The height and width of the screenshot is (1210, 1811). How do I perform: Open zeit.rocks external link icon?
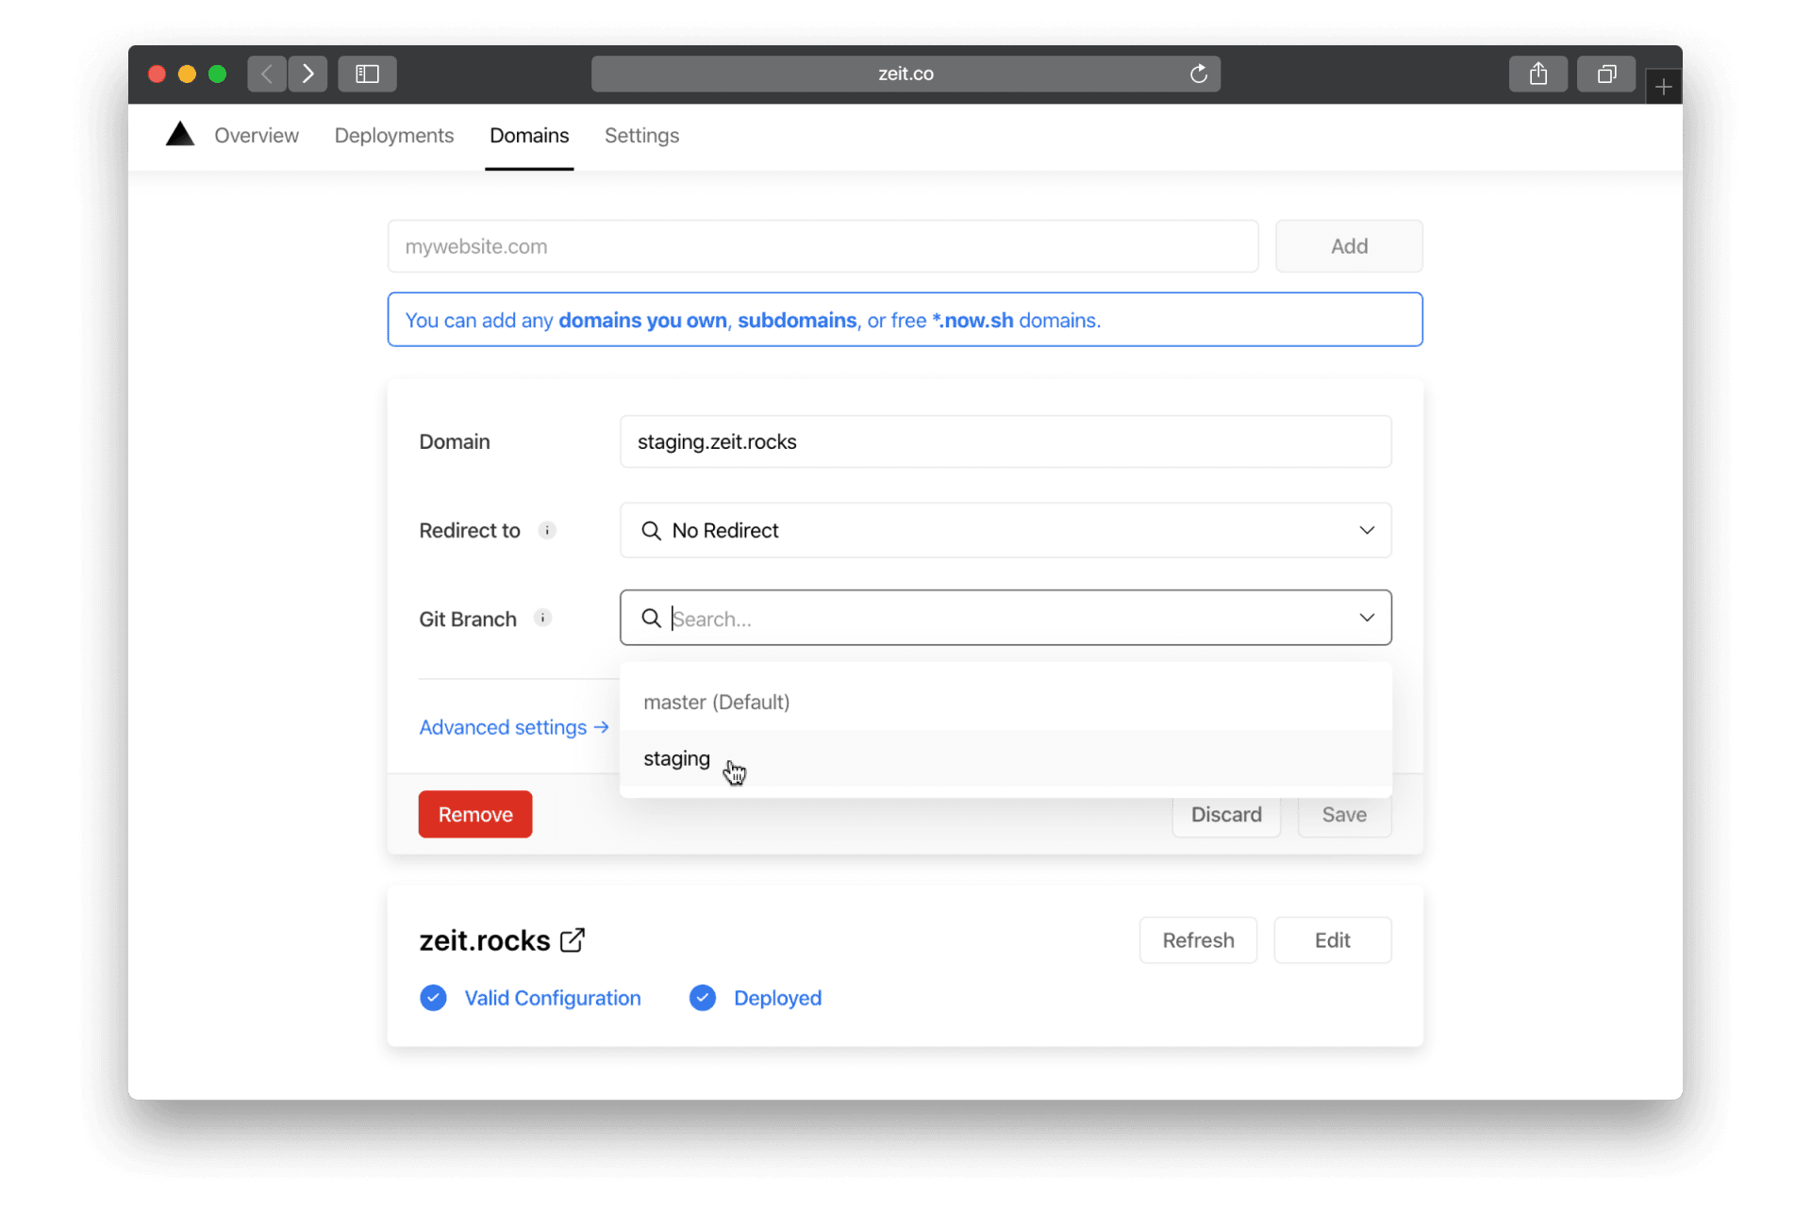tap(573, 940)
